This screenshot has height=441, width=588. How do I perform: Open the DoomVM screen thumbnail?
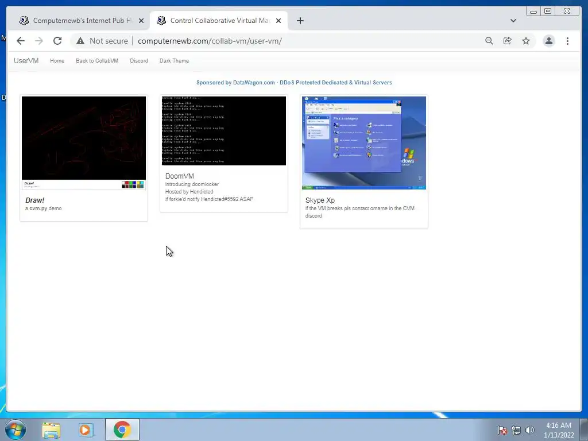click(x=224, y=130)
